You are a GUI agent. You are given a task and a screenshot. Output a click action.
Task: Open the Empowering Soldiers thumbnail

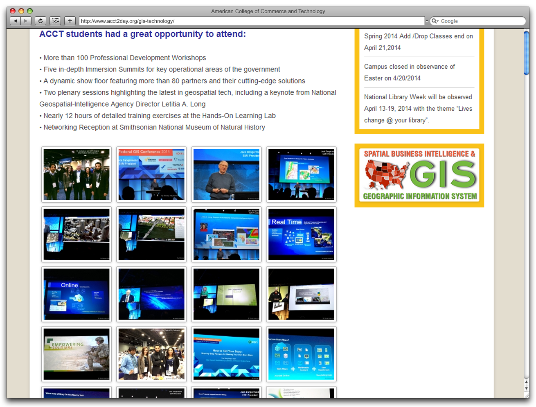[77, 354]
